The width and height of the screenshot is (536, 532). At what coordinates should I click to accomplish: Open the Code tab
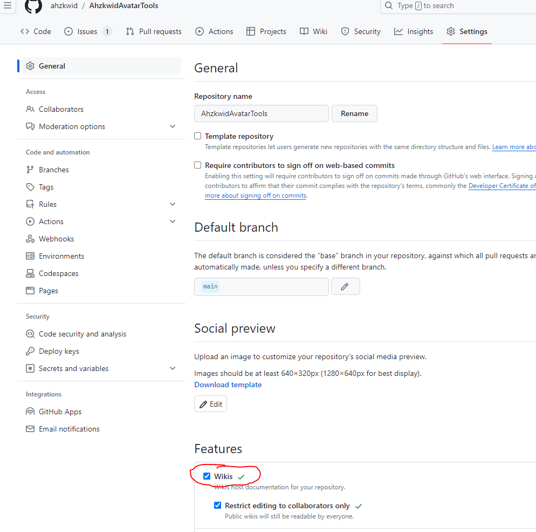click(36, 31)
